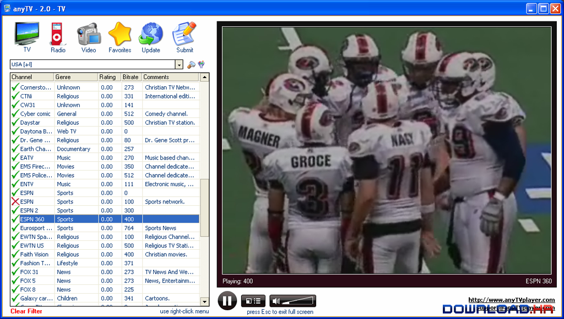
Task: Click the green check icon for Faith Vision
Action: [x=15, y=254]
